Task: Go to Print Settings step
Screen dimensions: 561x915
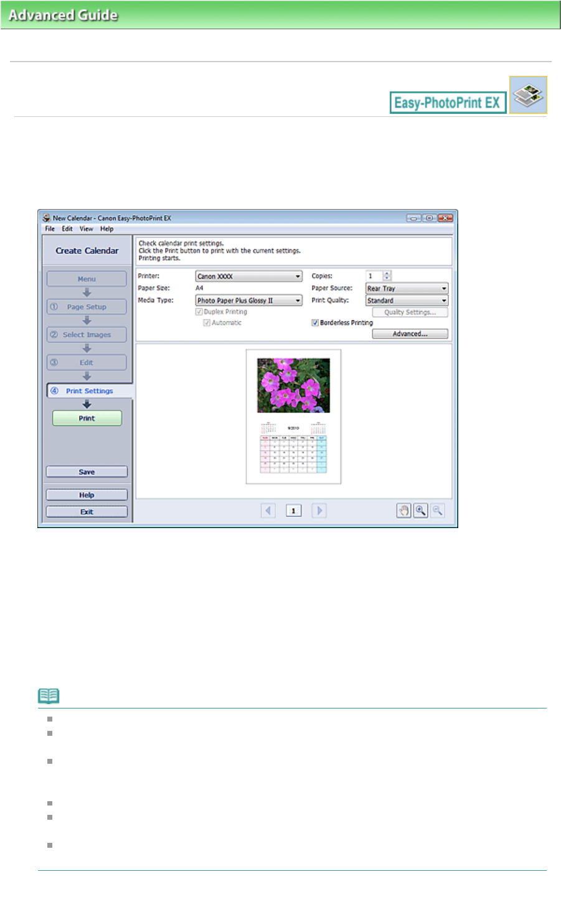Action: (90, 391)
